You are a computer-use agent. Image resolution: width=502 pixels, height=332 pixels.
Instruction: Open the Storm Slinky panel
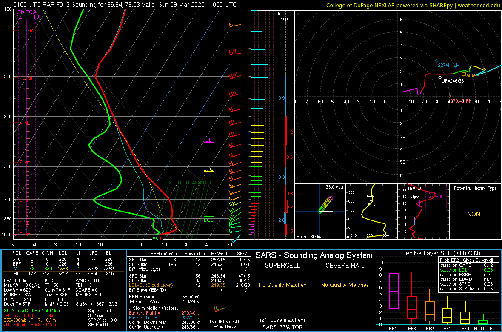pyautogui.click(x=320, y=212)
